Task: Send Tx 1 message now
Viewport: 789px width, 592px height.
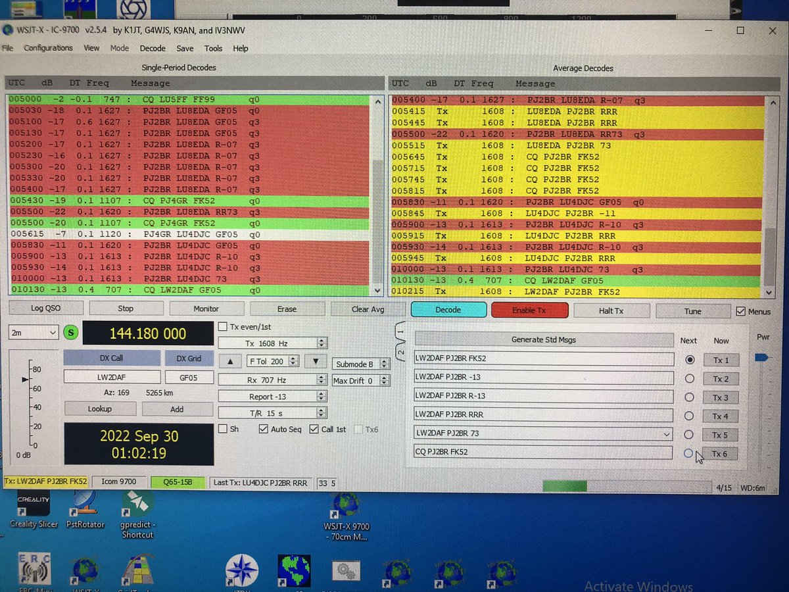Action: (721, 360)
